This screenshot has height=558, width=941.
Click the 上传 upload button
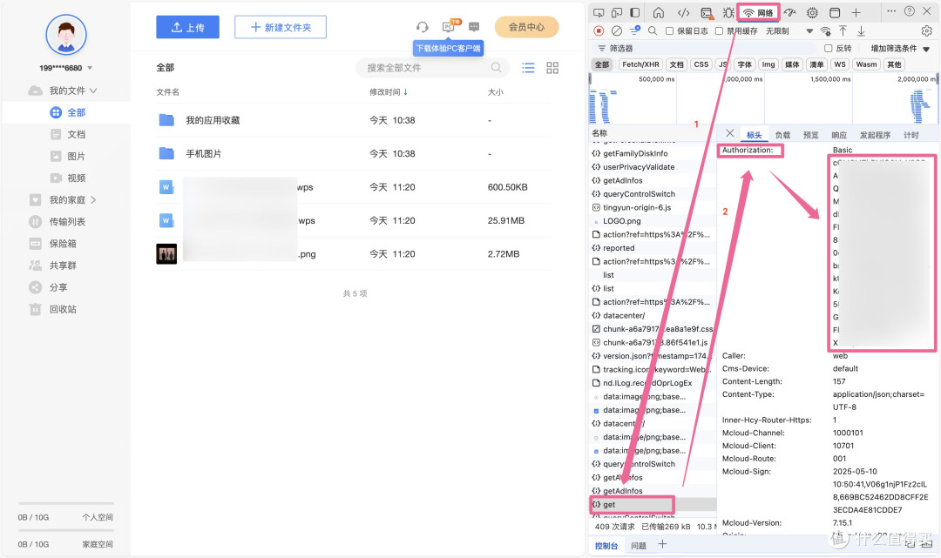[x=187, y=27]
